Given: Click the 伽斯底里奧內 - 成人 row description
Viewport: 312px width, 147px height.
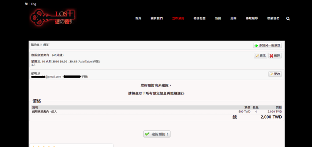Looking at the screenshot, I should [x=44, y=112].
